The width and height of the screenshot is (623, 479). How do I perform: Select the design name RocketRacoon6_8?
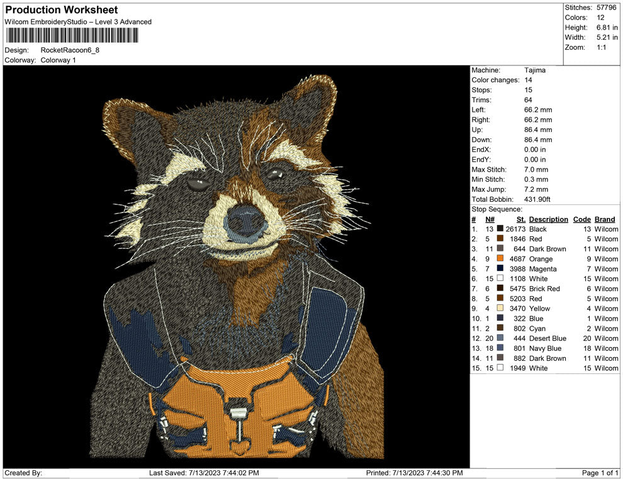coord(70,50)
